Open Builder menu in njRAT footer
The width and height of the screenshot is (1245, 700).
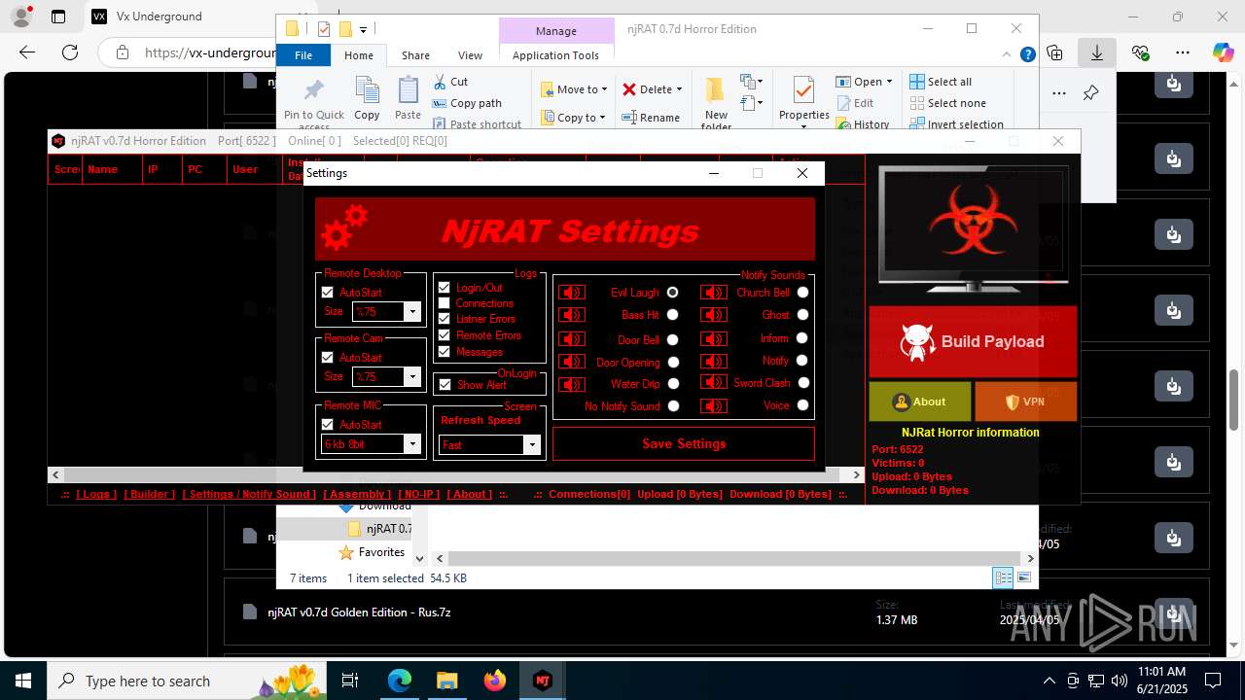(152, 494)
